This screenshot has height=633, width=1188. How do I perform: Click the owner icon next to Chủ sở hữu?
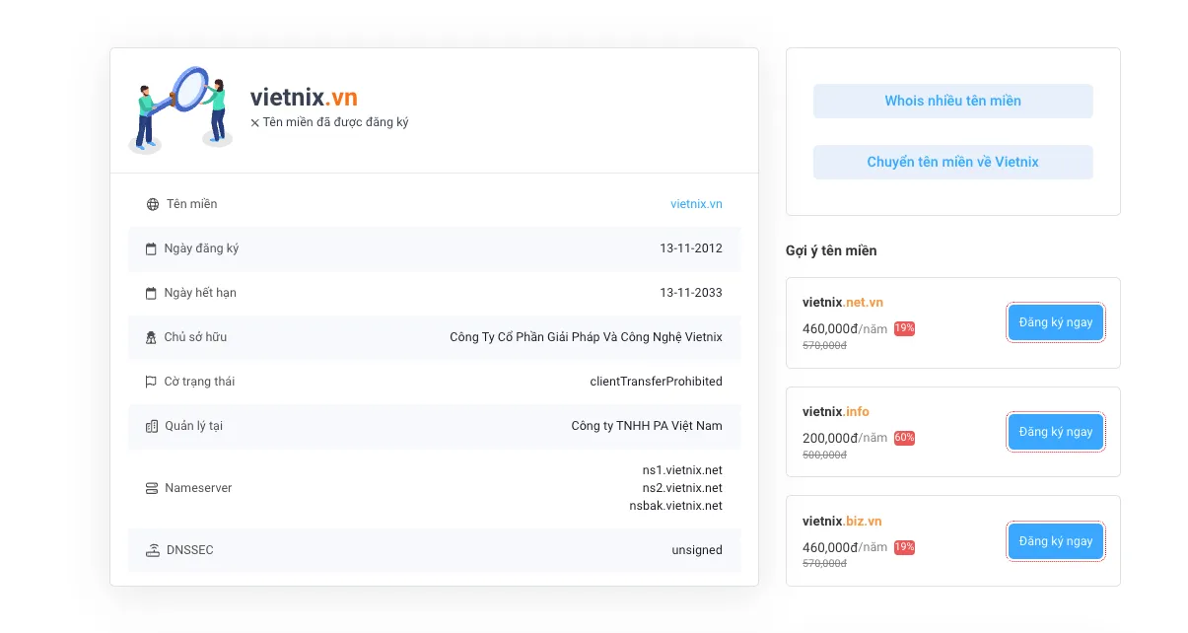point(152,337)
